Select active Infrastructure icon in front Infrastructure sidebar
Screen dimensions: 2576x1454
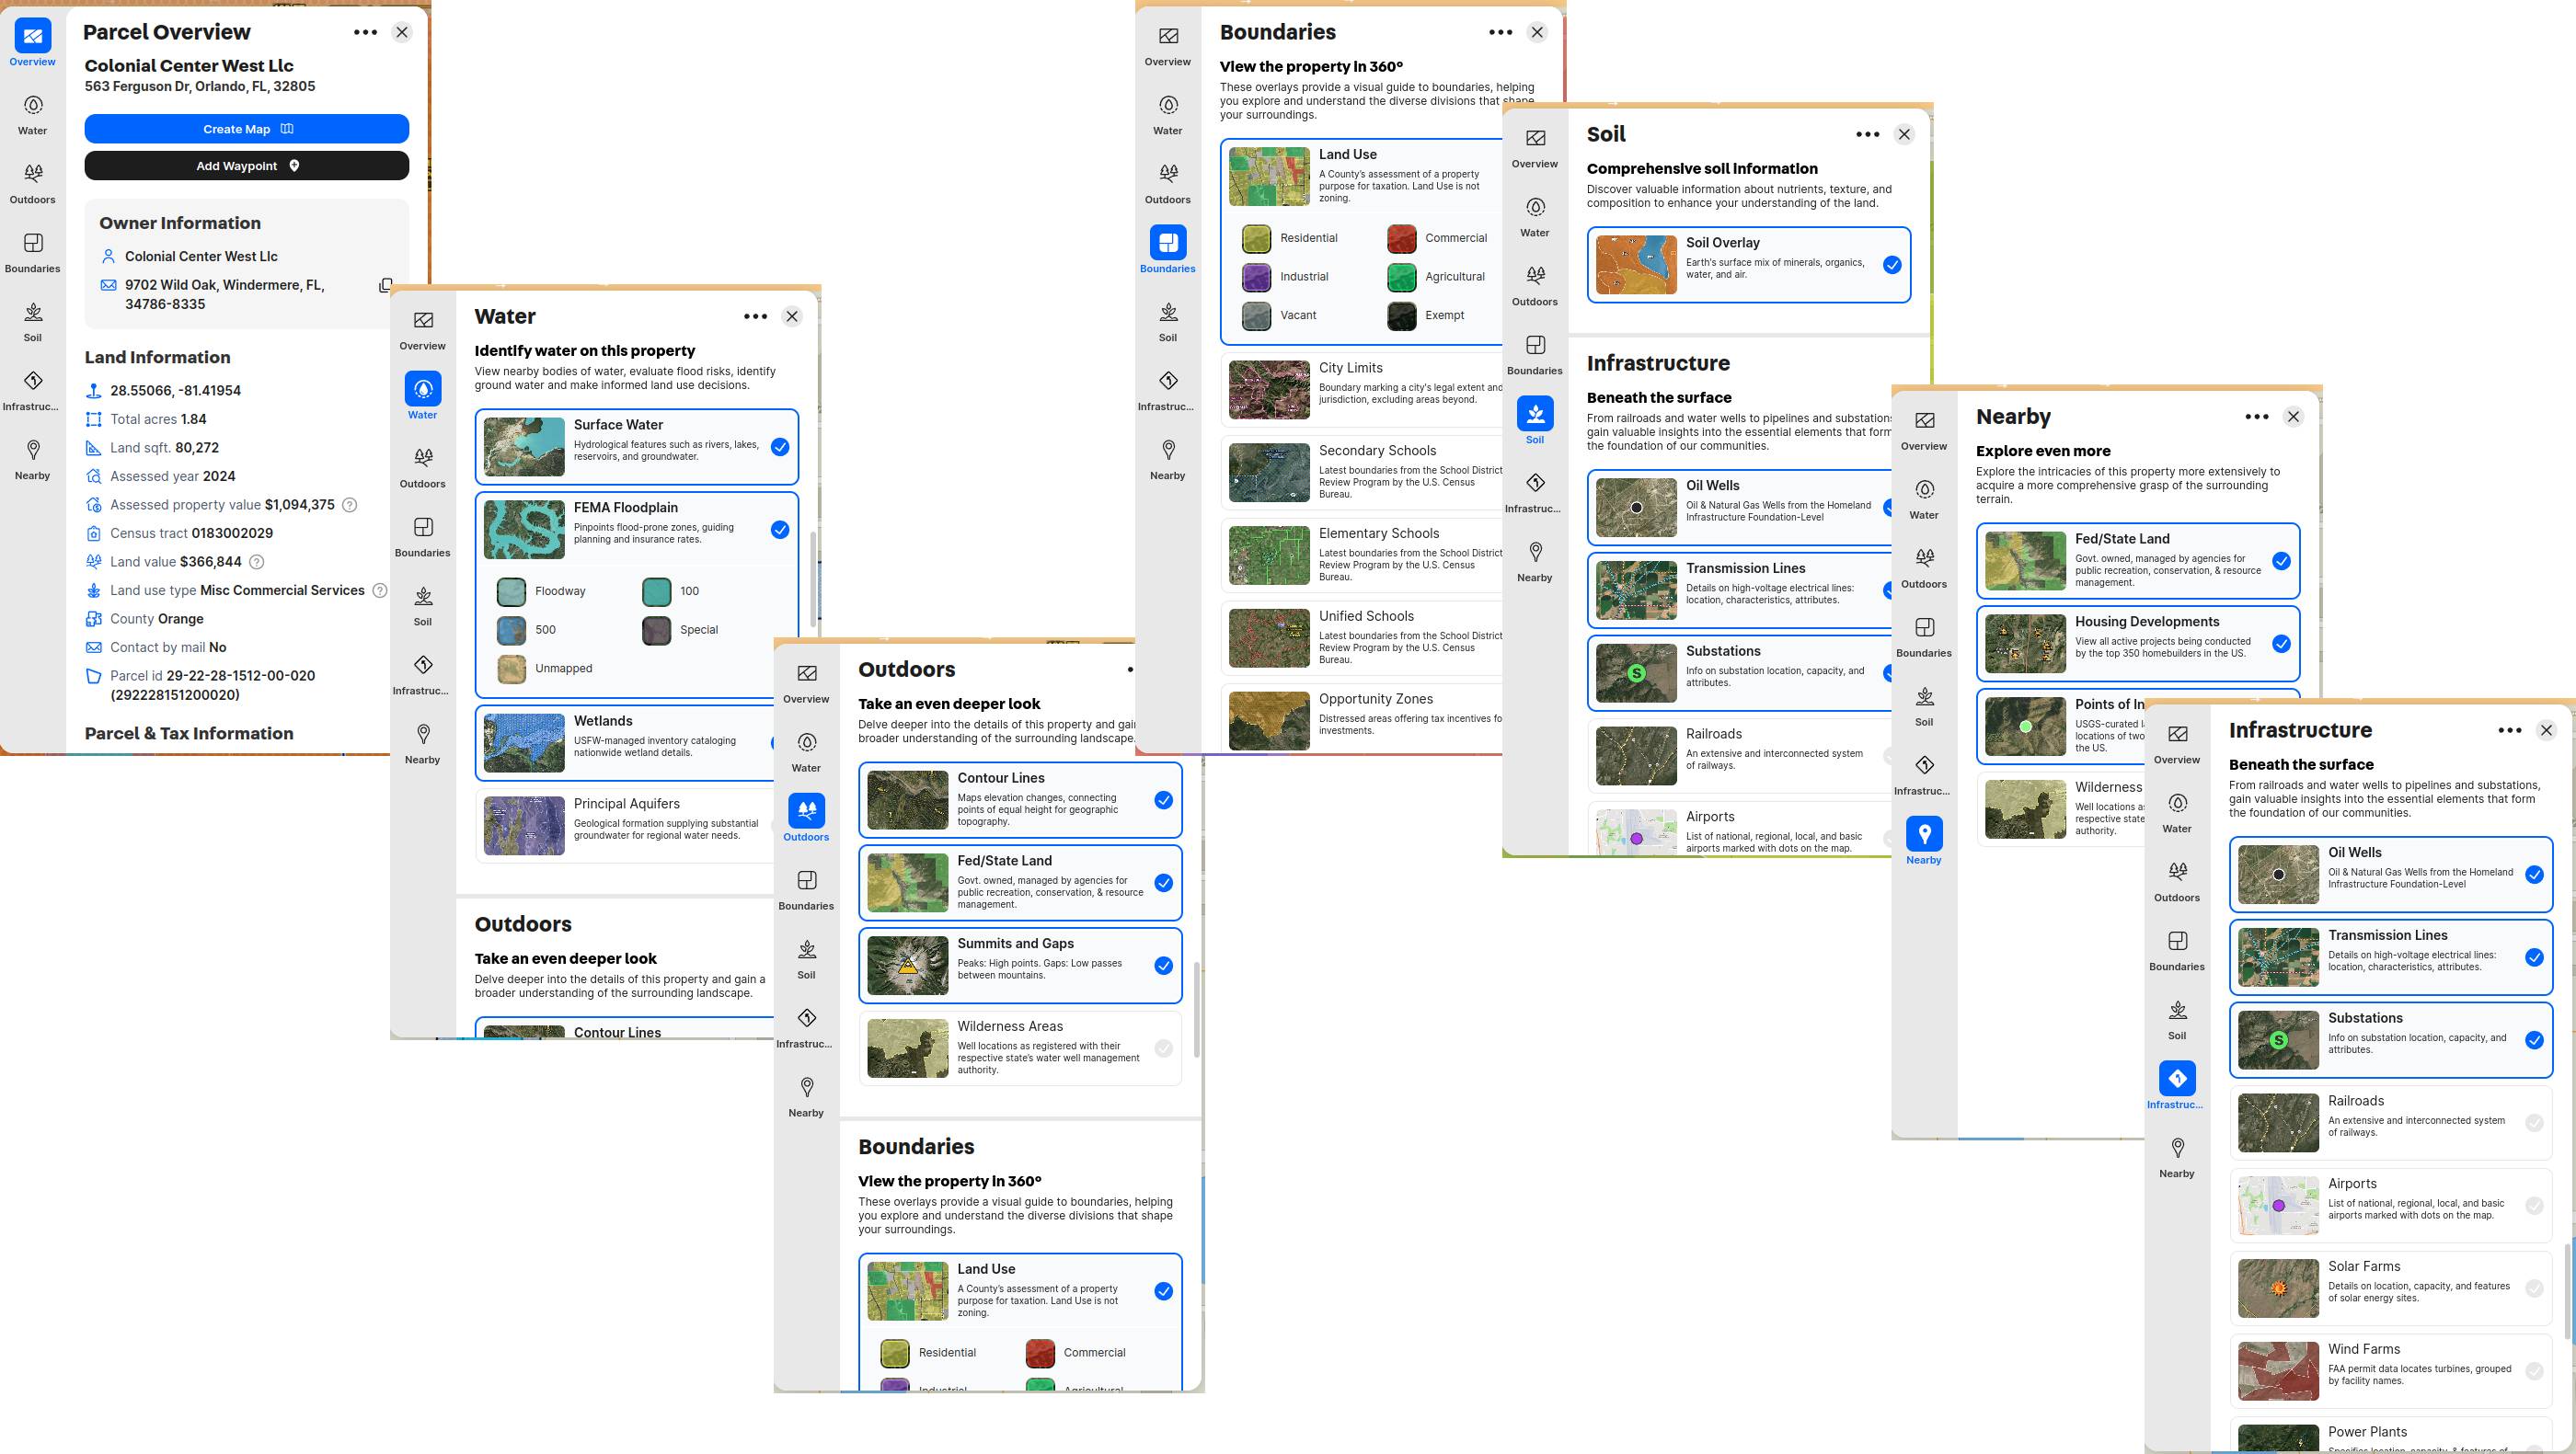2177,1080
